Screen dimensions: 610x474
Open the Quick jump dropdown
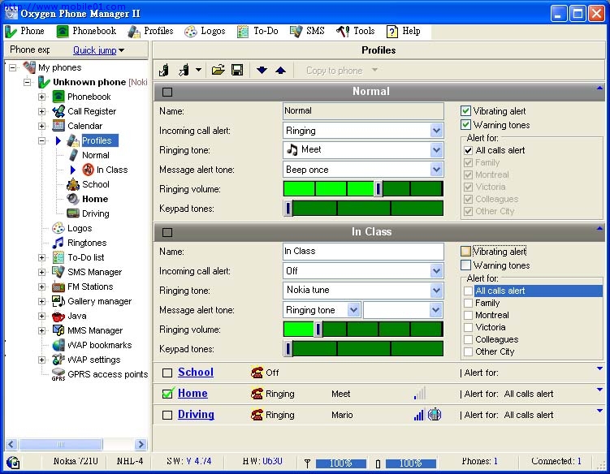99,50
